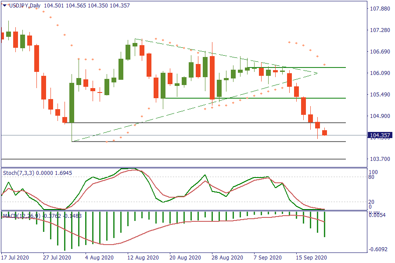Select the upper green horizontal line above 106.090
This screenshot has height=263, width=395.
[x=297, y=68]
